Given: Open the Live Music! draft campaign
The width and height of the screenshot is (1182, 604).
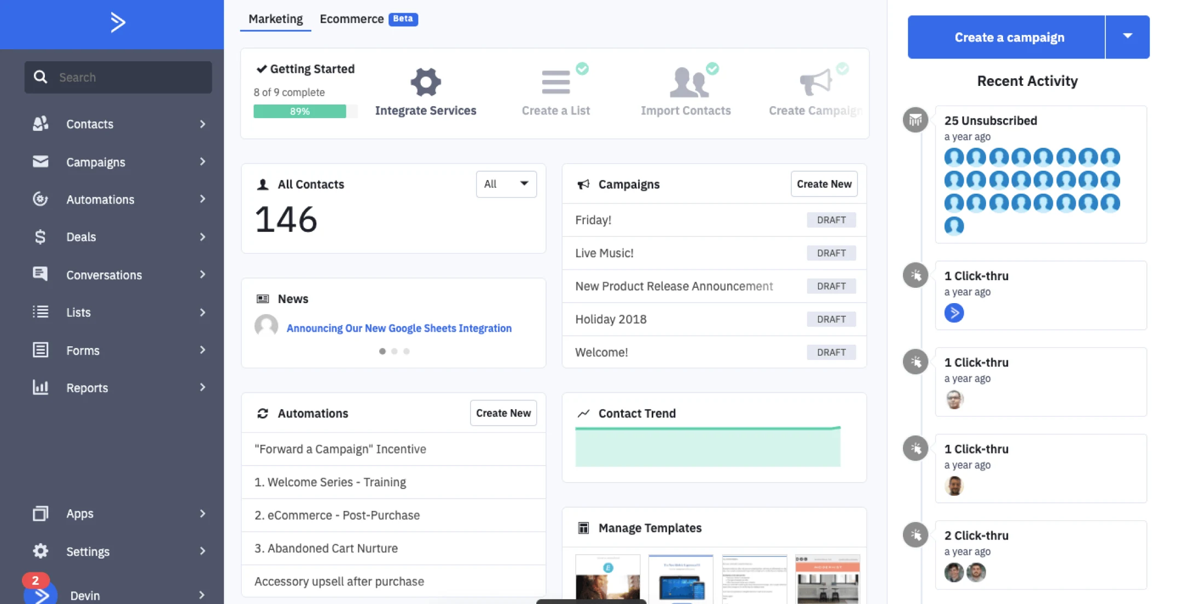Looking at the screenshot, I should (x=714, y=253).
